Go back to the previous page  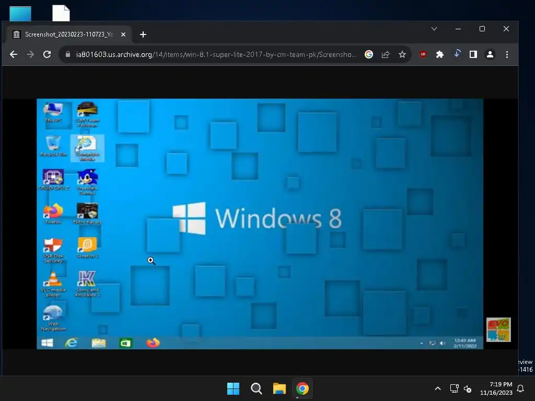click(x=13, y=54)
